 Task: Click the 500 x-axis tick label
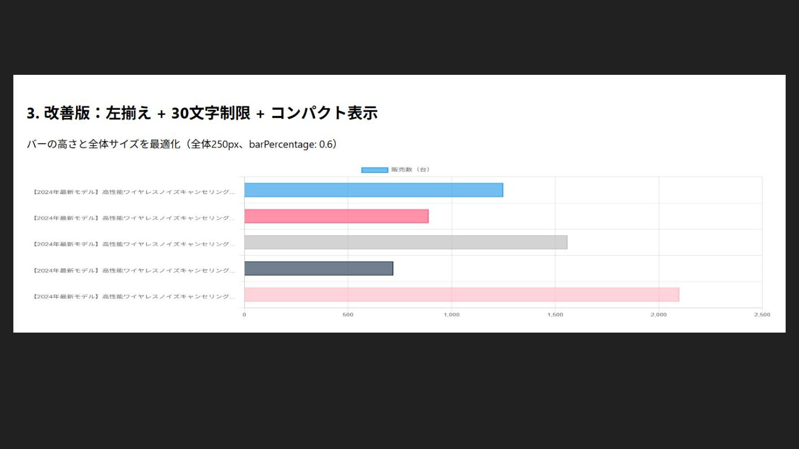348,315
